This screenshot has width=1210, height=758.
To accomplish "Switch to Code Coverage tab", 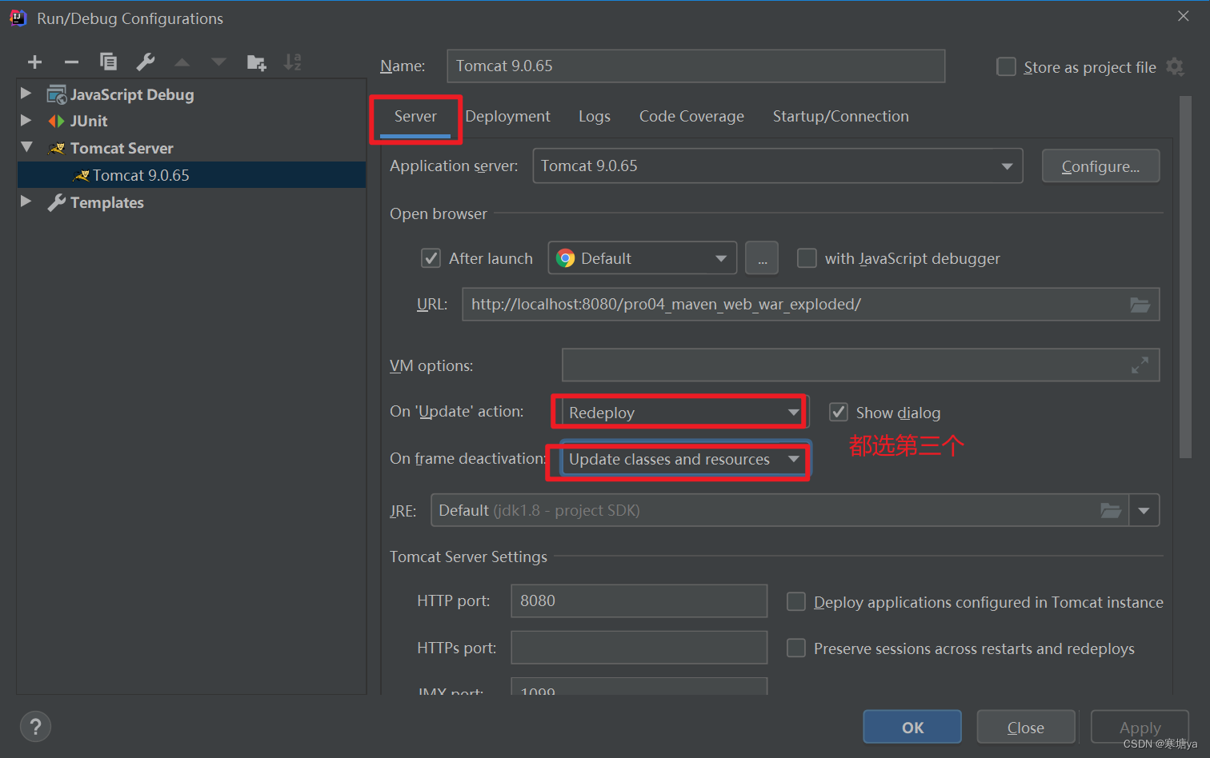I will pos(691,117).
